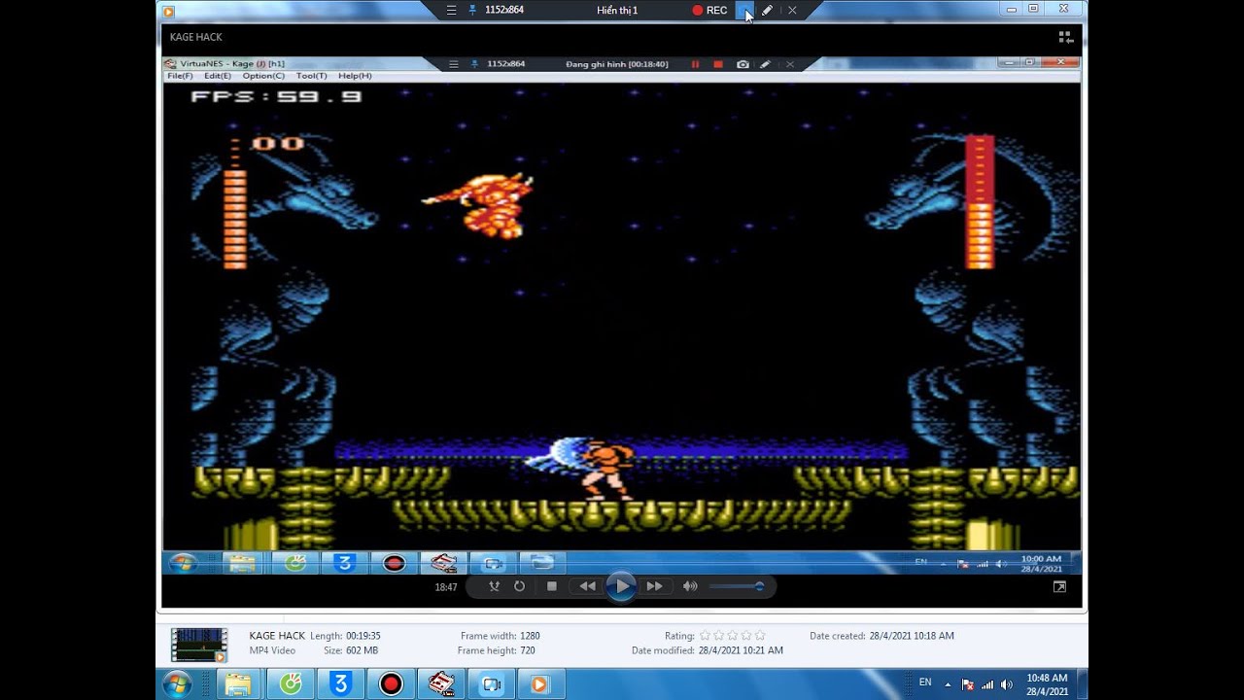Play the KAGE HACK video

click(x=621, y=586)
